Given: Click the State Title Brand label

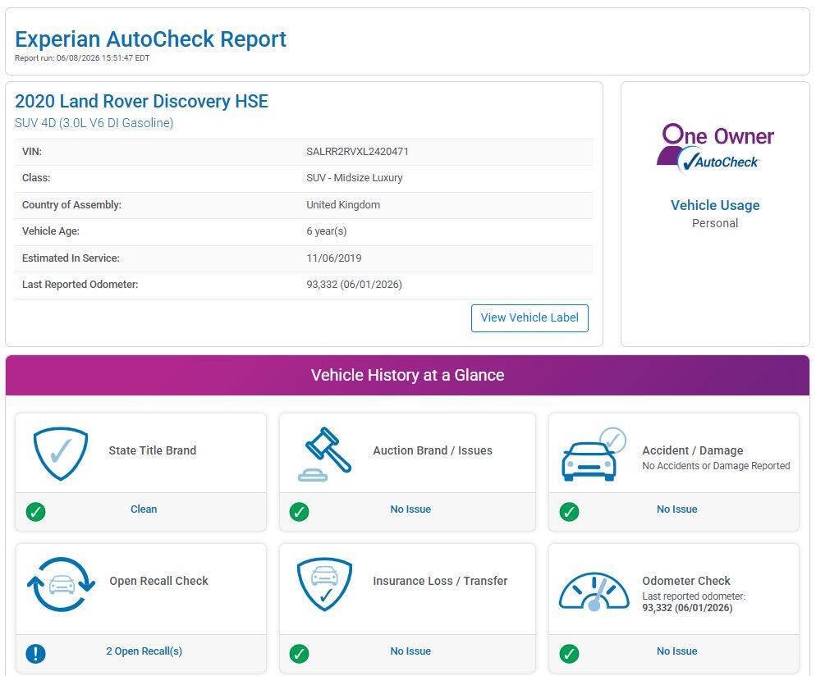Looking at the screenshot, I should (153, 450).
